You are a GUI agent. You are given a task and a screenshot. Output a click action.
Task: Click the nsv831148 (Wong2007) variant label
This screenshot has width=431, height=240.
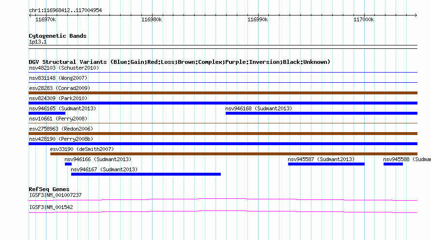pyautogui.click(x=58, y=78)
